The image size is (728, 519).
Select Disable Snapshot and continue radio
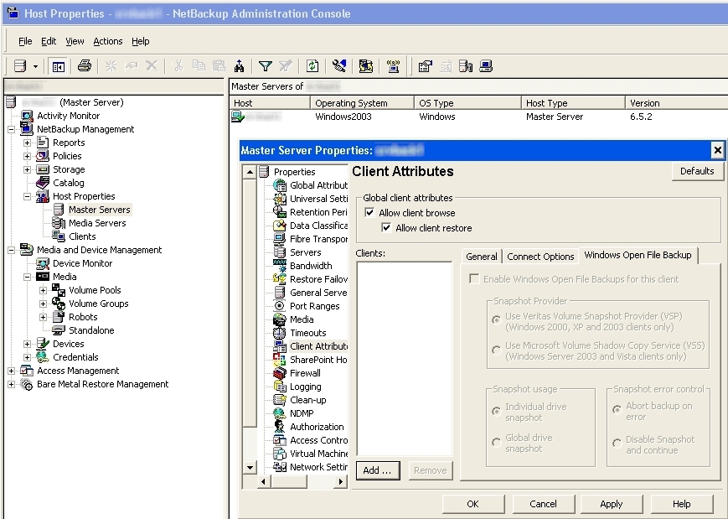[617, 444]
